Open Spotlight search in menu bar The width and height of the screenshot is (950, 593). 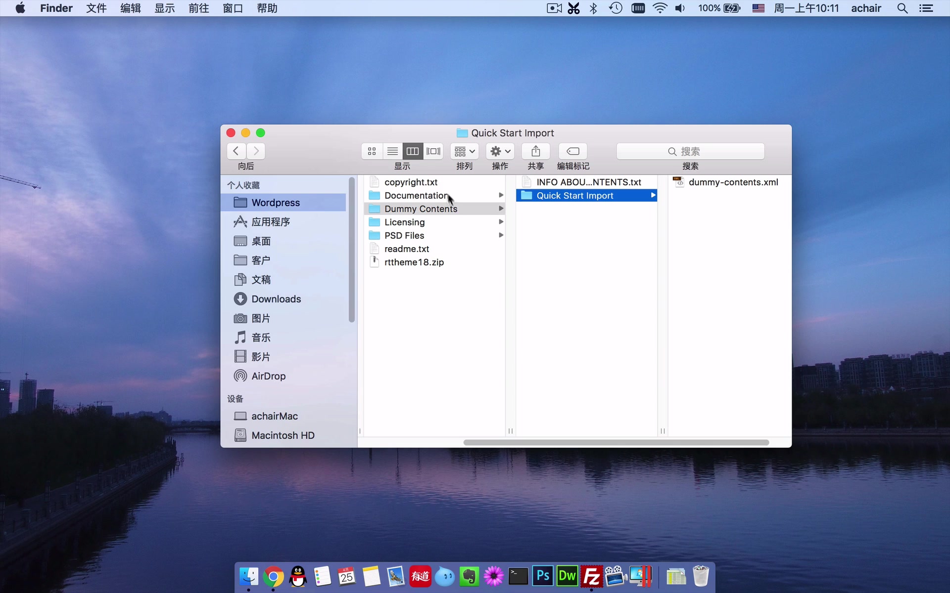pos(902,8)
